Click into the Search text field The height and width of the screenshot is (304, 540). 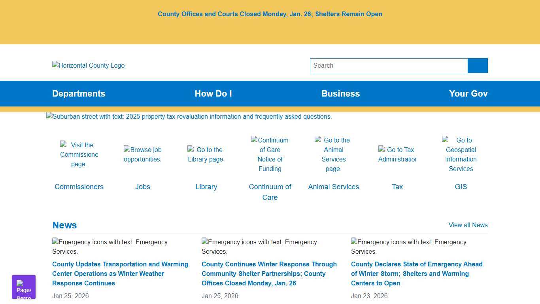tap(389, 66)
